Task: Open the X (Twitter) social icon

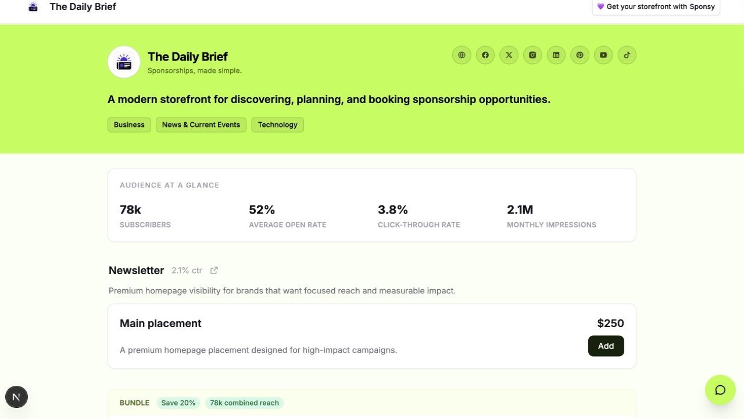Action: pos(509,55)
